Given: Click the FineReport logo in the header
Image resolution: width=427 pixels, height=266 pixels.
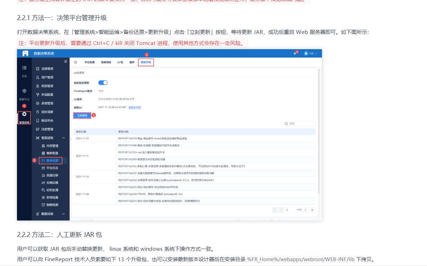Looking at the screenshot, I should 25,53.
